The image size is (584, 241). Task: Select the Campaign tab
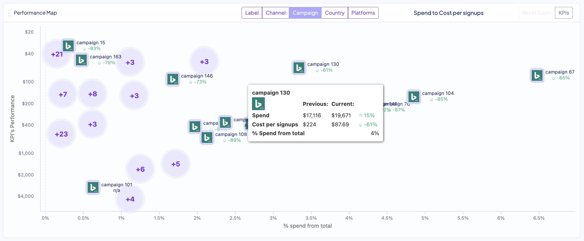click(x=305, y=13)
